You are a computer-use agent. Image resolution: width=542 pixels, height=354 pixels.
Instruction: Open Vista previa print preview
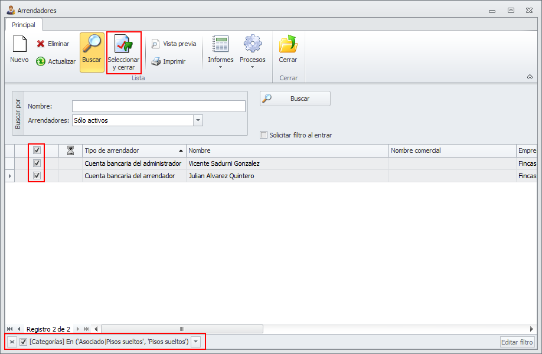pyautogui.click(x=174, y=44)
